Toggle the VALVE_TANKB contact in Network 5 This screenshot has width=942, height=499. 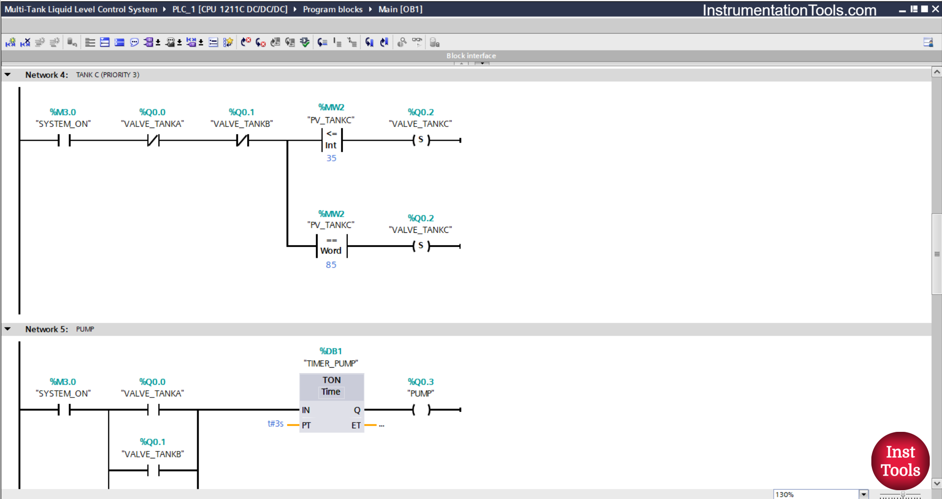pos(153,471)
